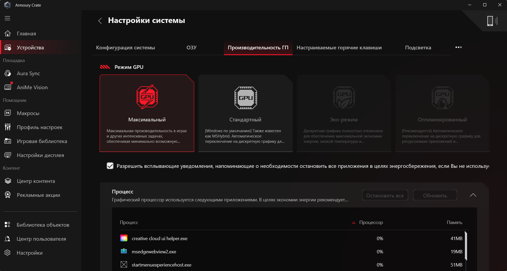Select the Стандартный GPU mode card
This screenshot has height=271, width=507.
[245, 113]
